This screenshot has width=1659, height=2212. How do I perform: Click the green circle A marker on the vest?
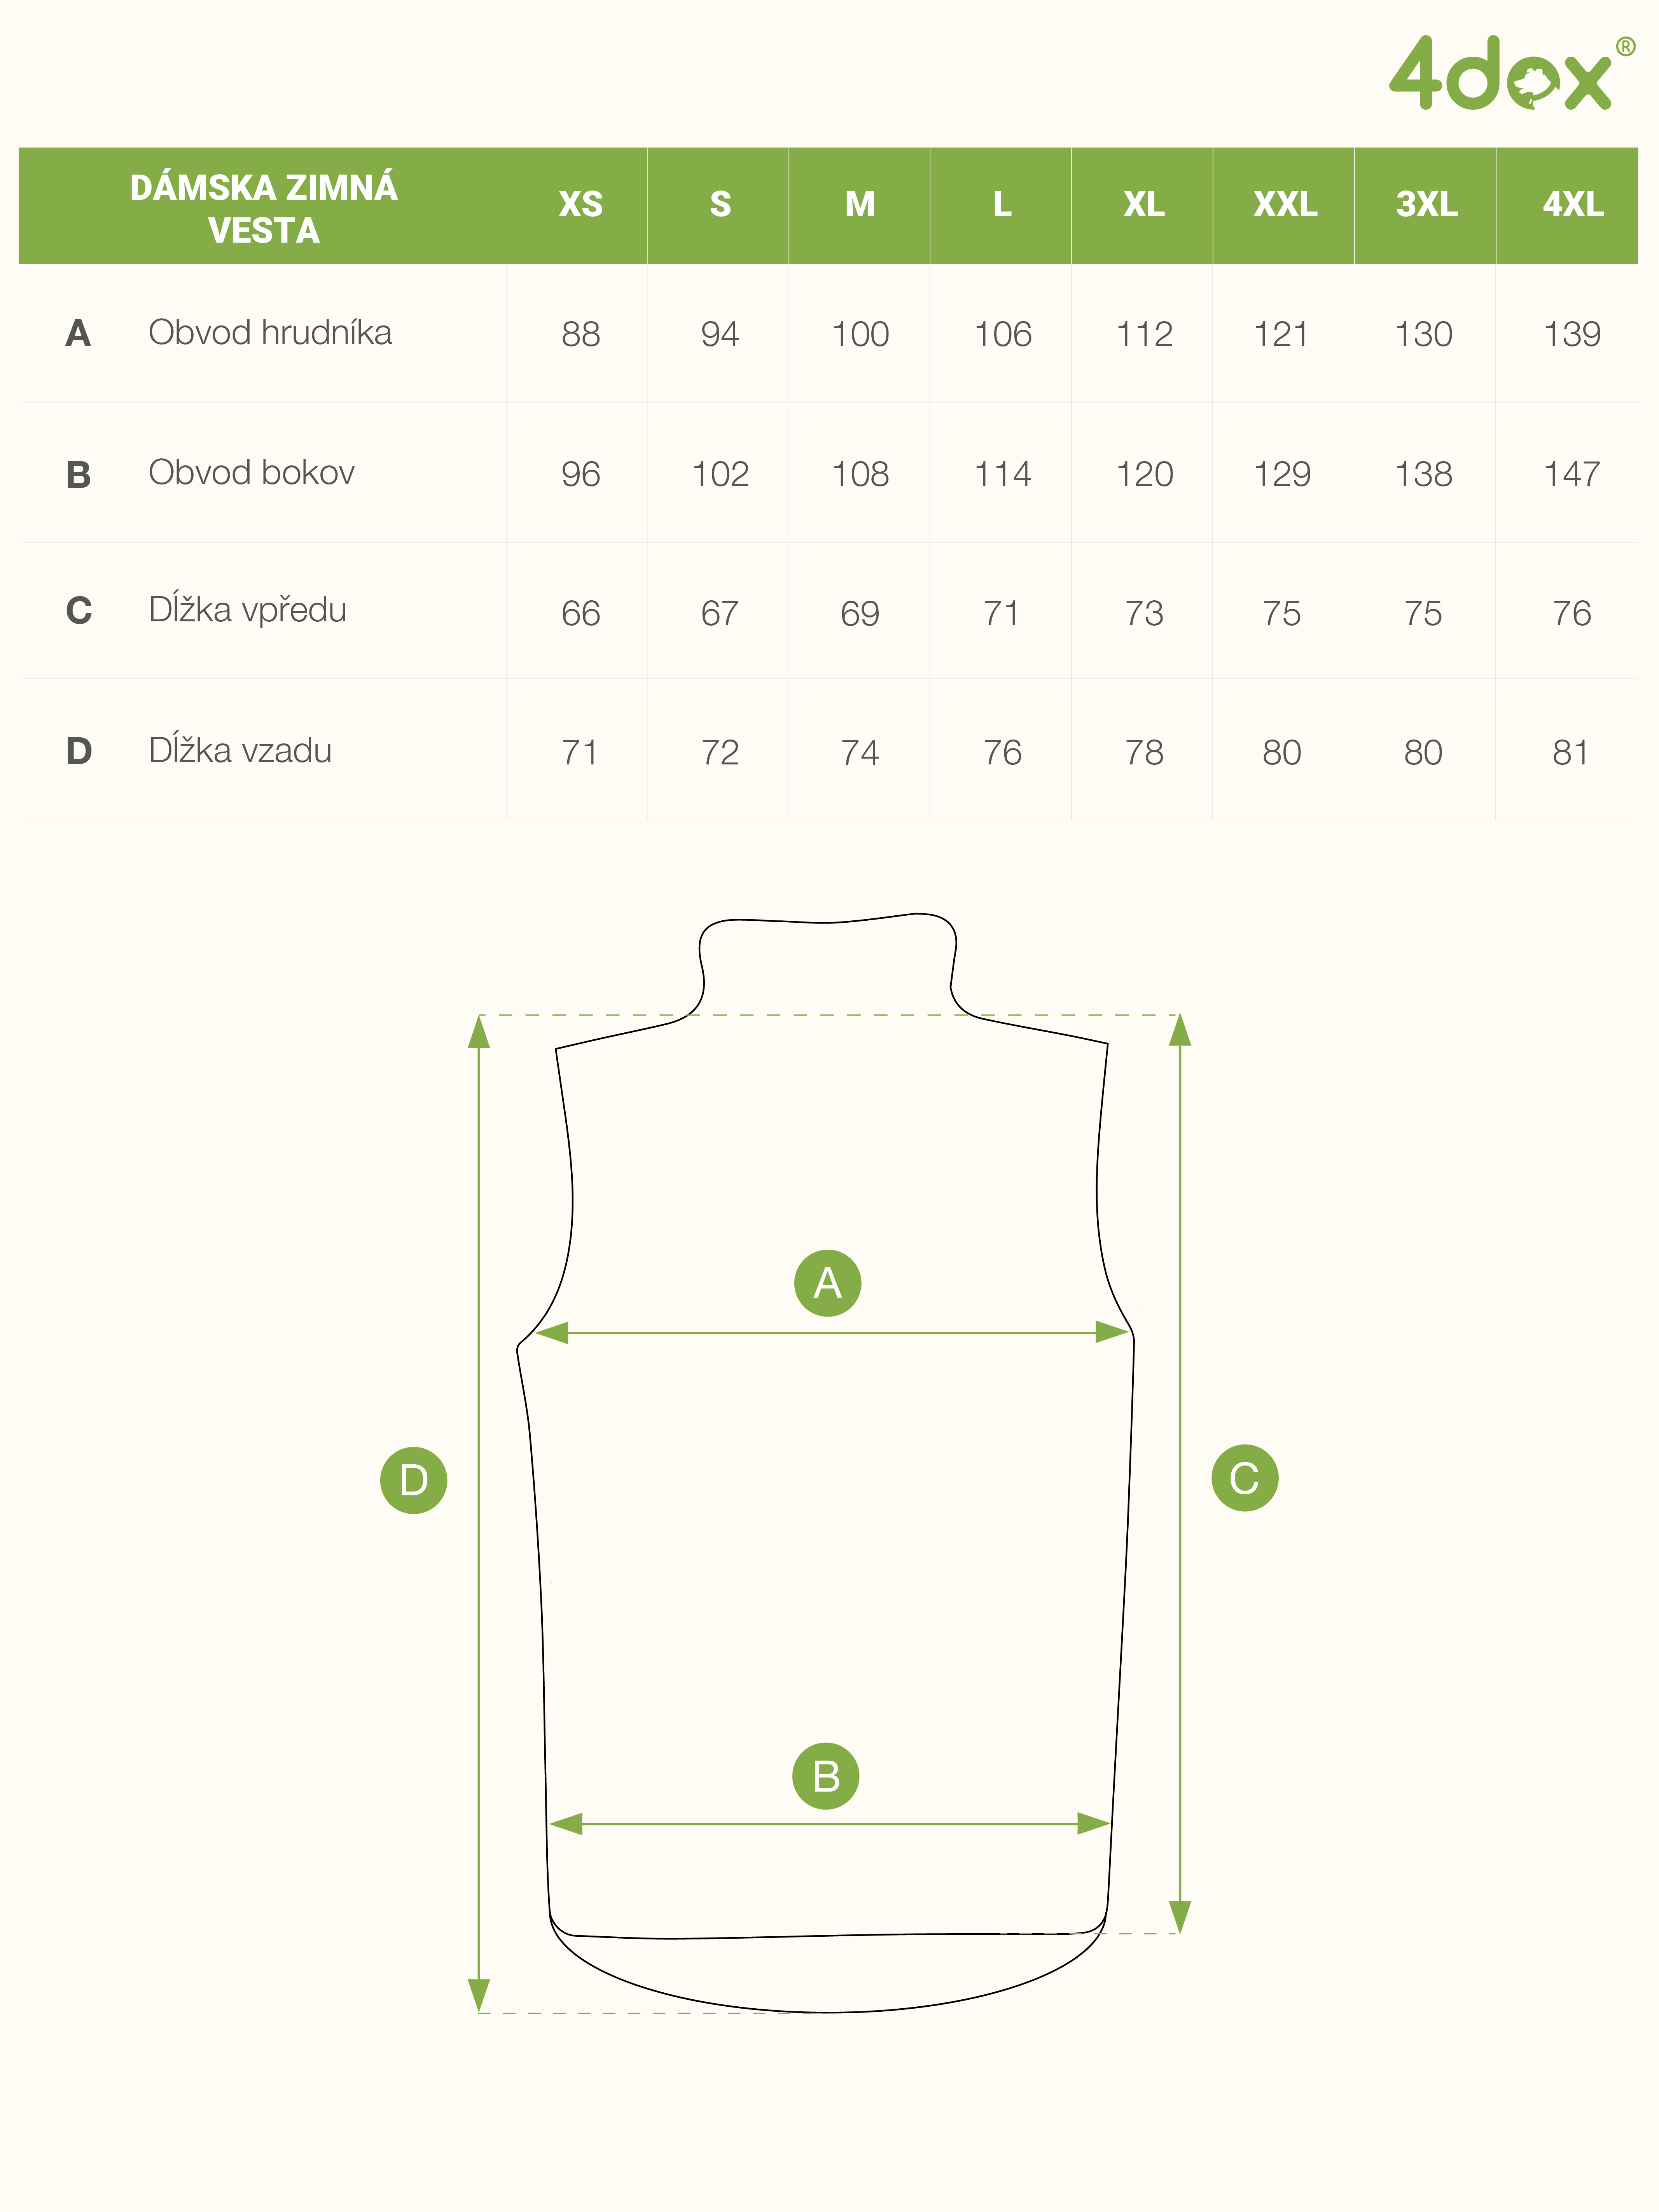[x=827, y=1283]
